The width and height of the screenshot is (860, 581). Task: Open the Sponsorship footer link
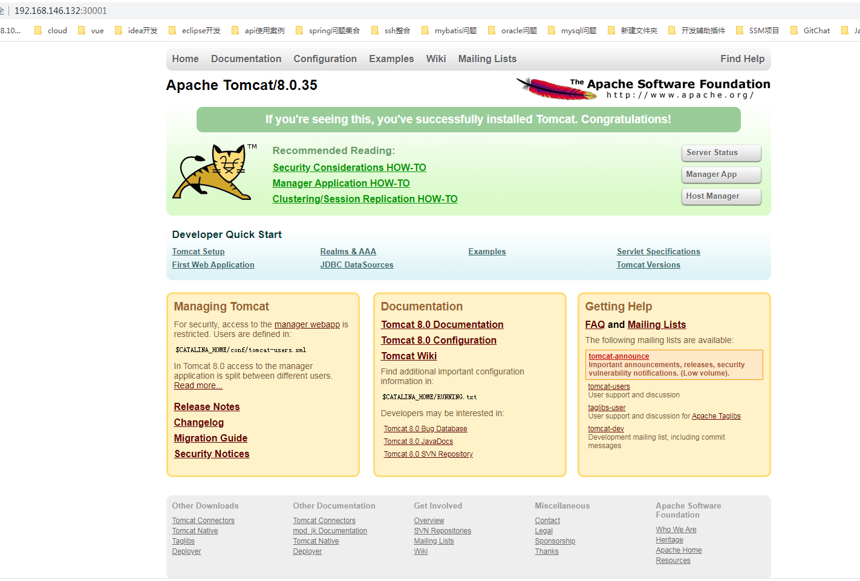point(555,541)
